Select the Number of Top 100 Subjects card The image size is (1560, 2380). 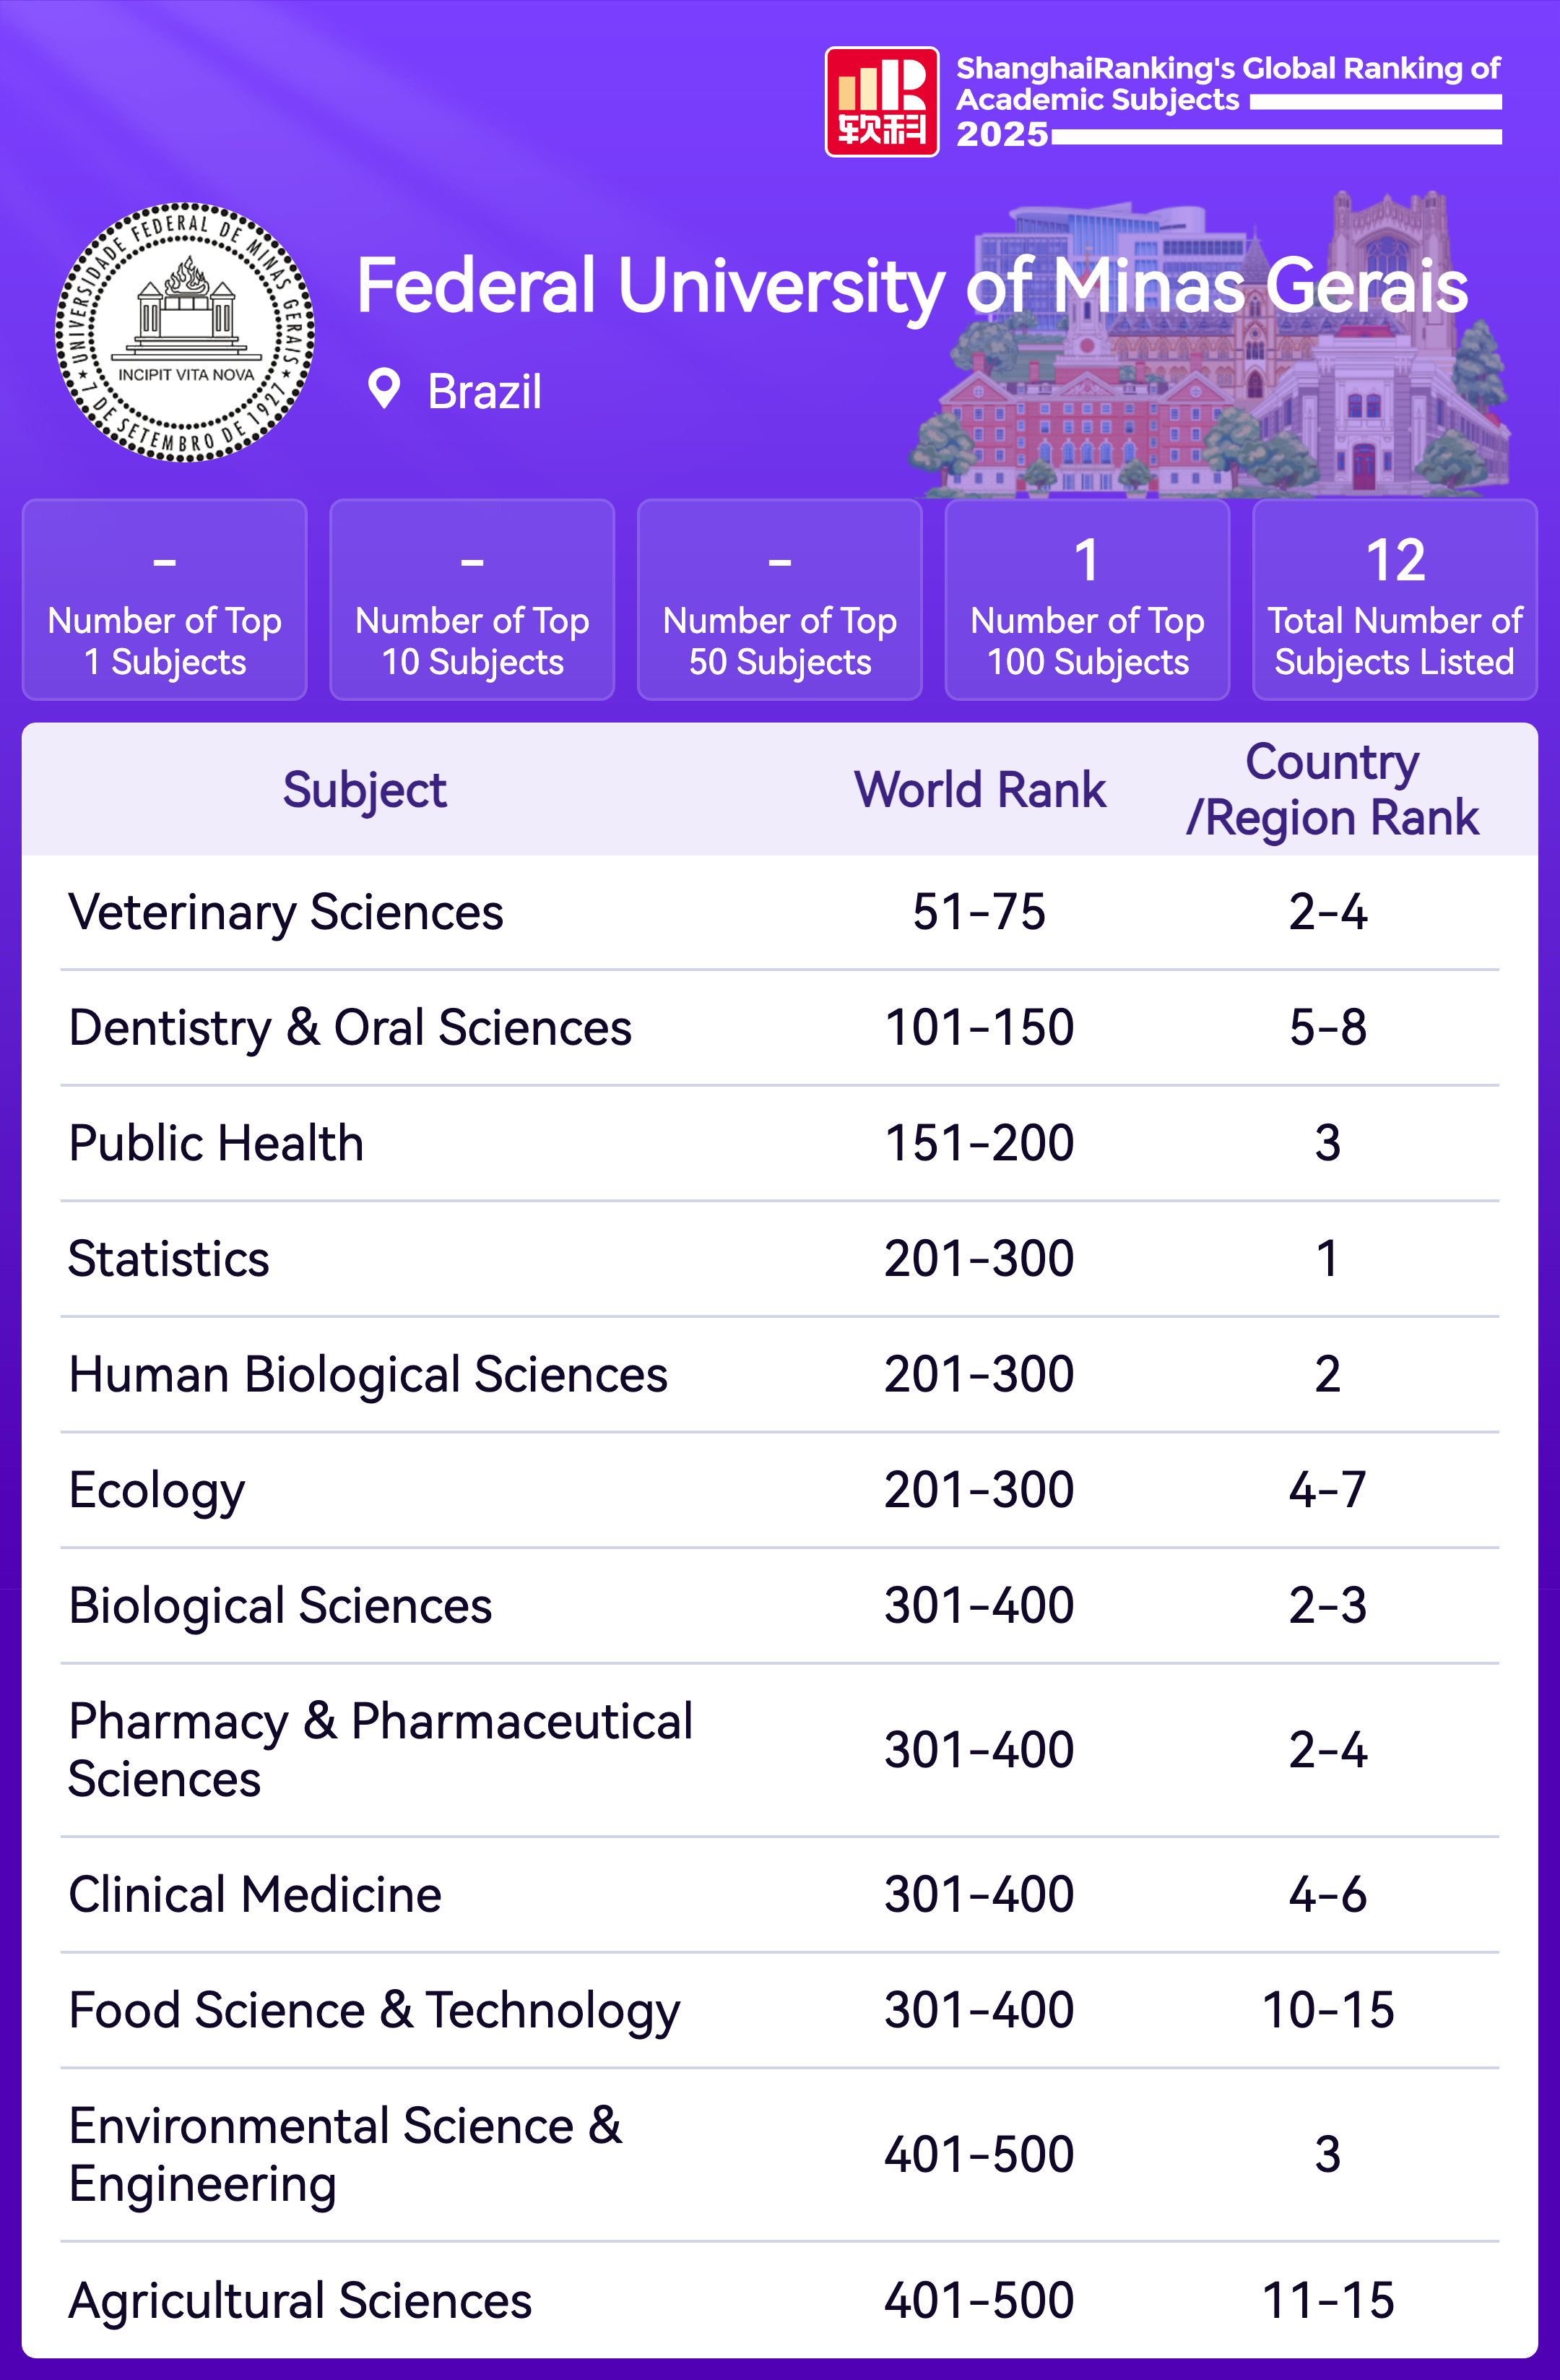pos(1087,600)
